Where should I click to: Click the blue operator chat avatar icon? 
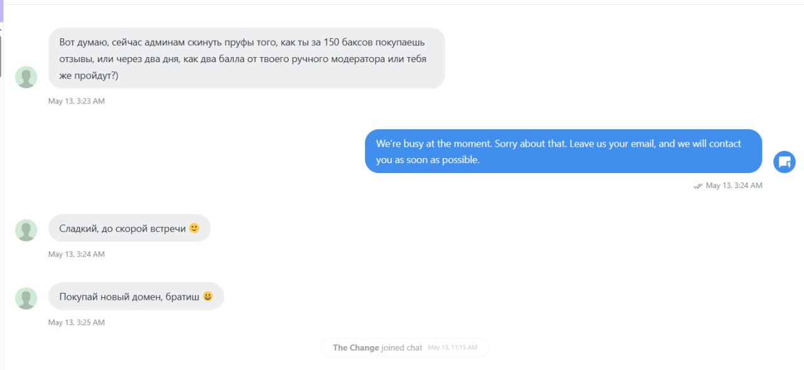coord(785,162)
